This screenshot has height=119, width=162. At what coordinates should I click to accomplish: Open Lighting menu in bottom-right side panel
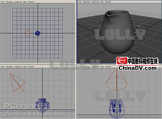95,67
